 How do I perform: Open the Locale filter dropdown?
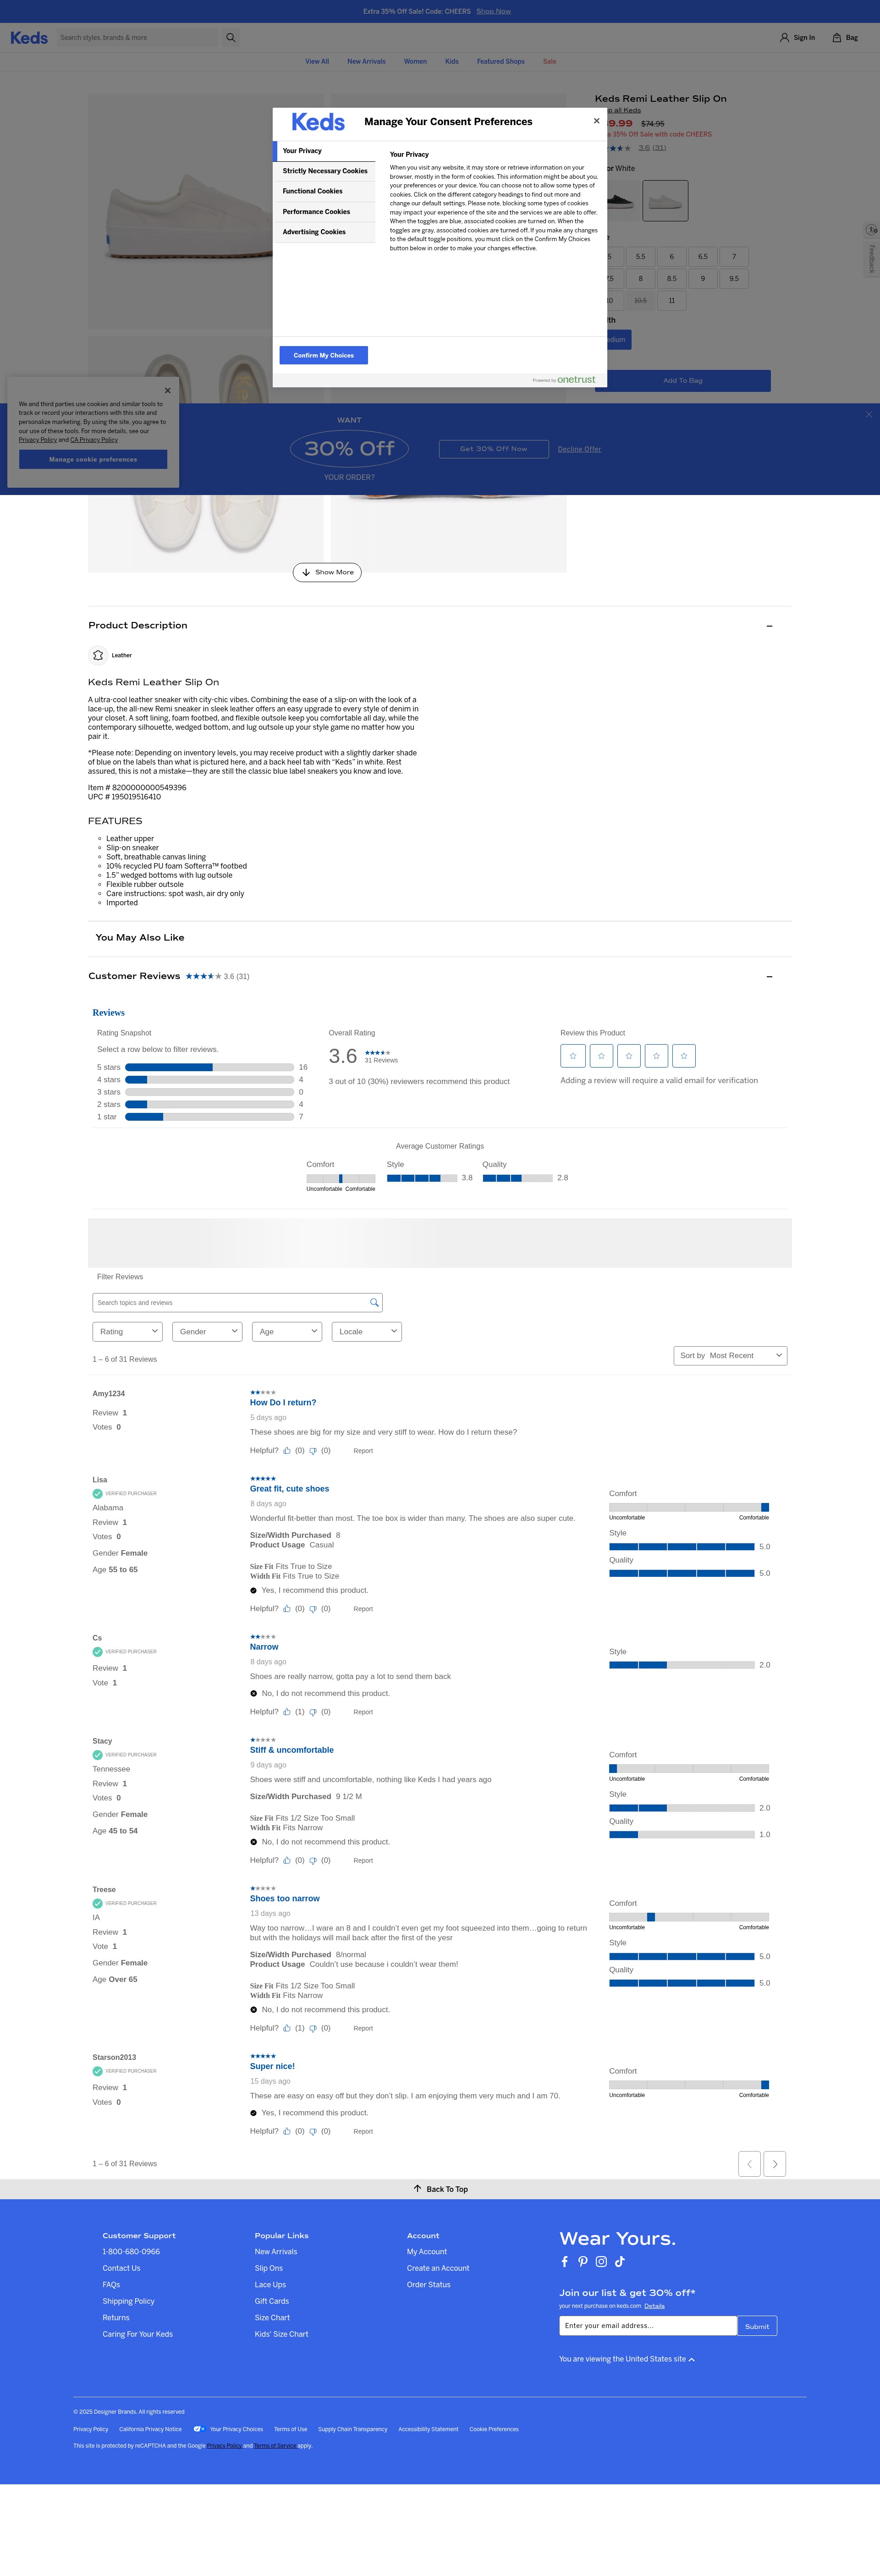(x=367, y=1332)
